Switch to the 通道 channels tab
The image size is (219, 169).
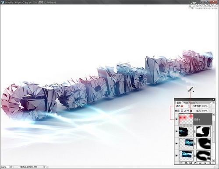tap(186, 102)
